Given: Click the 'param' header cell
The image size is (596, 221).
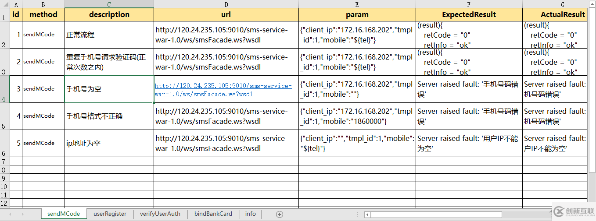Looking at the screenshot, I should click(357, 15).
